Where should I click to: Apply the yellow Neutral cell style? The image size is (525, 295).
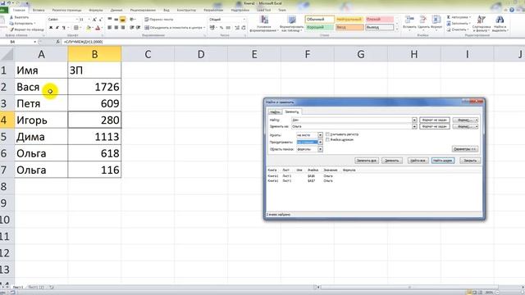(349, 20)
